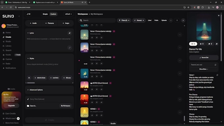This screenshot has height=126, width=224.
Task: Add the electric blues style tag
Action: click(x=40, y=78)
